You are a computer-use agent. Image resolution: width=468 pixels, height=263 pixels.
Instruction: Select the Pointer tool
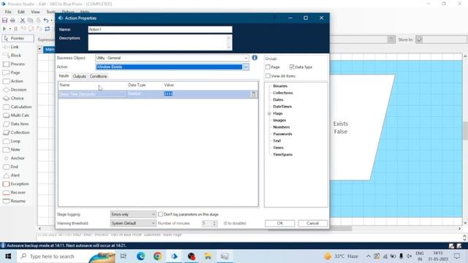18,38
